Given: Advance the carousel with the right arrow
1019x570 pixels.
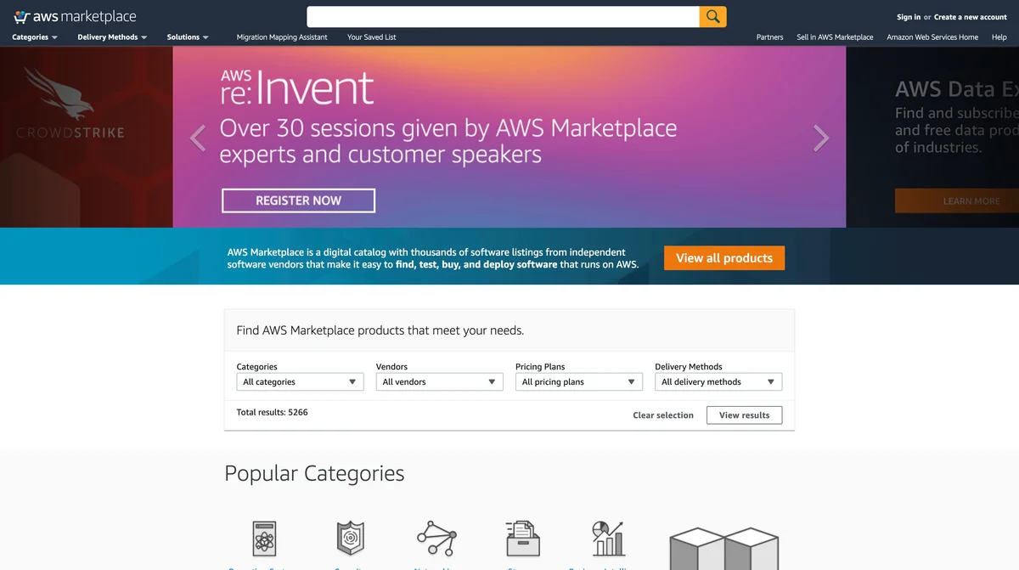Looking at the screenshot, I should [820, 137].
